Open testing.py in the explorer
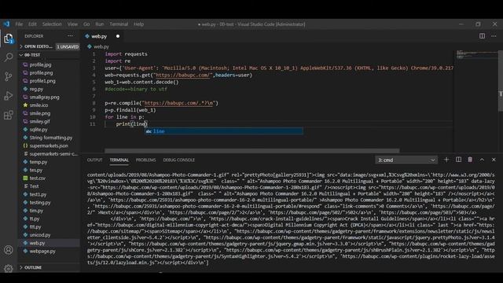 point(40,203)
